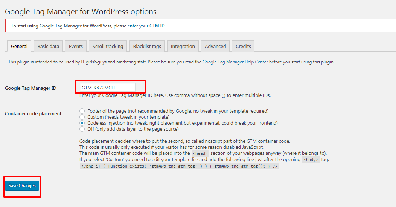
Task: Click the <body> code tag text
Action: 311,160
